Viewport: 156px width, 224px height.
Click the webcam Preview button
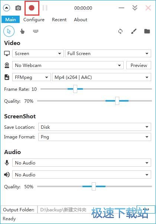(139, 65)
